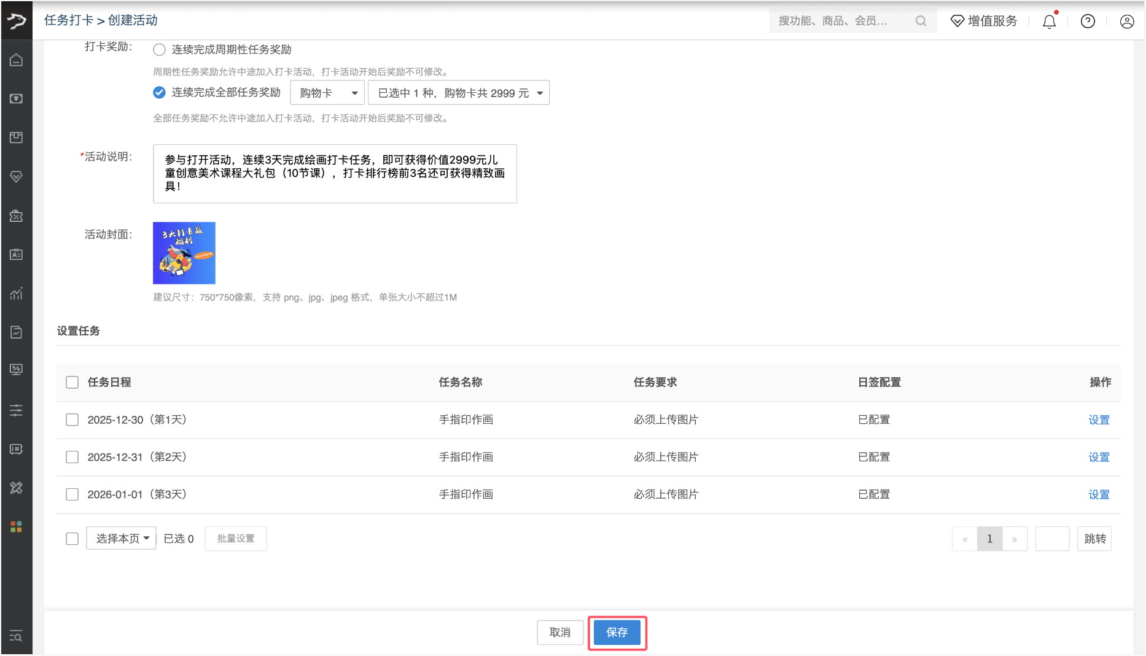Toggle the select-all checkbox in table header
The image size is (1146, 656).
[x=72, y=382]
